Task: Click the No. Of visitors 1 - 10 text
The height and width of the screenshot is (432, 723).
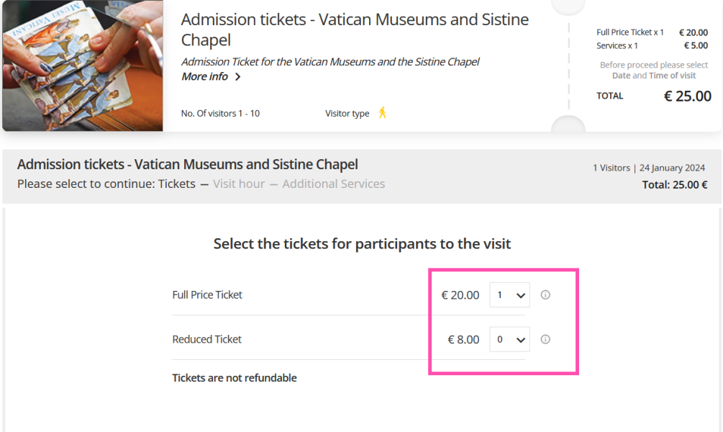Action: click(220, 113)
